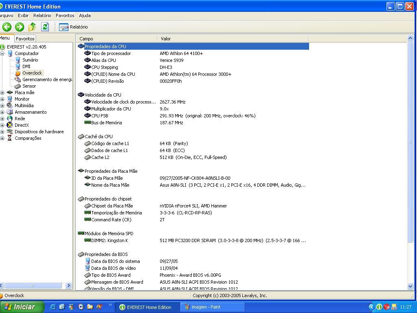Expand the Multimídia tree node
Image resolution: width=417 pixels, height=313 pixels.
2,106
